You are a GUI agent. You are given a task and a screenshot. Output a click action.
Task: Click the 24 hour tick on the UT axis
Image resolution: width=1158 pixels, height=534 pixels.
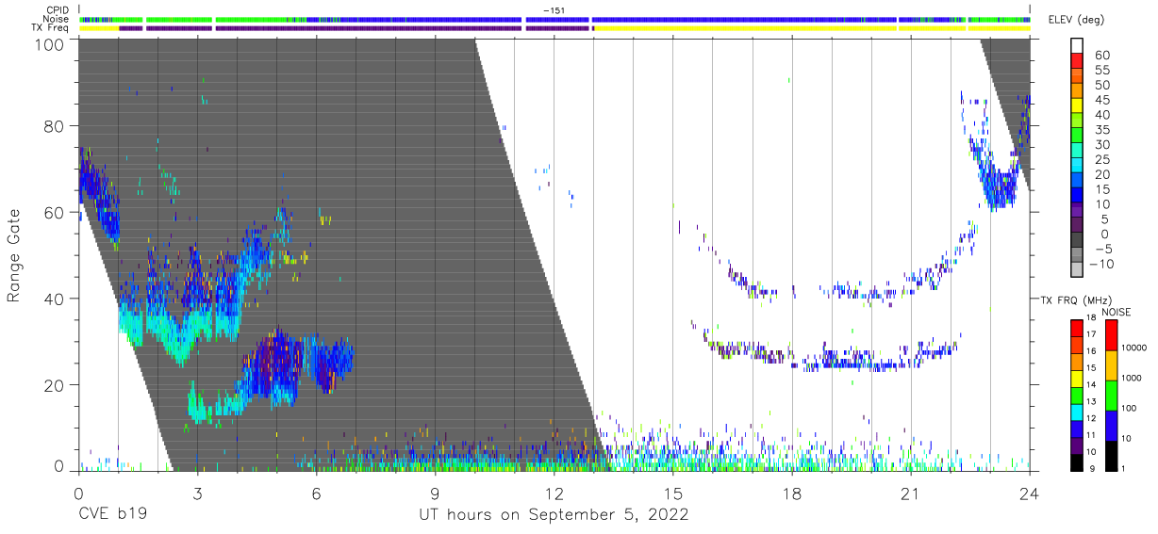pyautogui.click(x=1030, y=493)
